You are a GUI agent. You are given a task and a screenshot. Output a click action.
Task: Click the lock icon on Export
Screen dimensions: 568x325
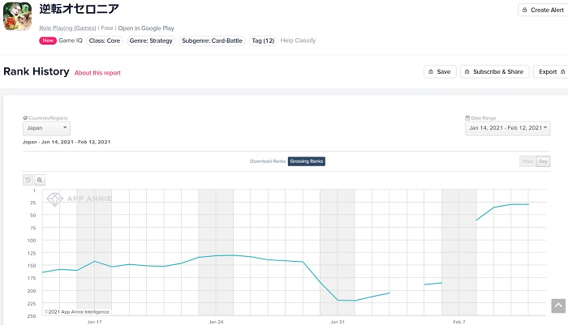[562, 71]
